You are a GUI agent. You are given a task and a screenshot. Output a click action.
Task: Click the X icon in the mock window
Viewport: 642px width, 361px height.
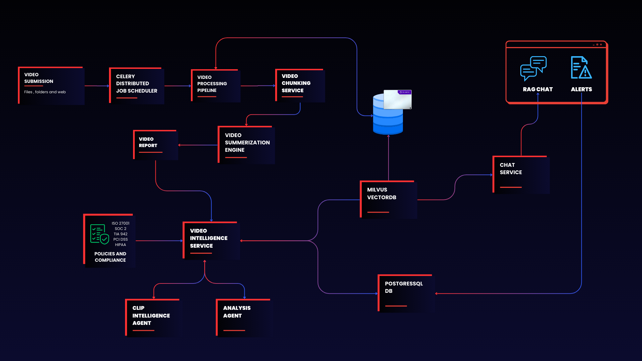(x=601, y=44)
